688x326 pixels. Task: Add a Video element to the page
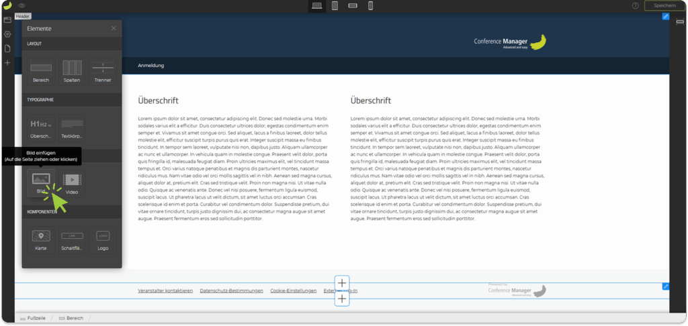click(x=72, y=180)
